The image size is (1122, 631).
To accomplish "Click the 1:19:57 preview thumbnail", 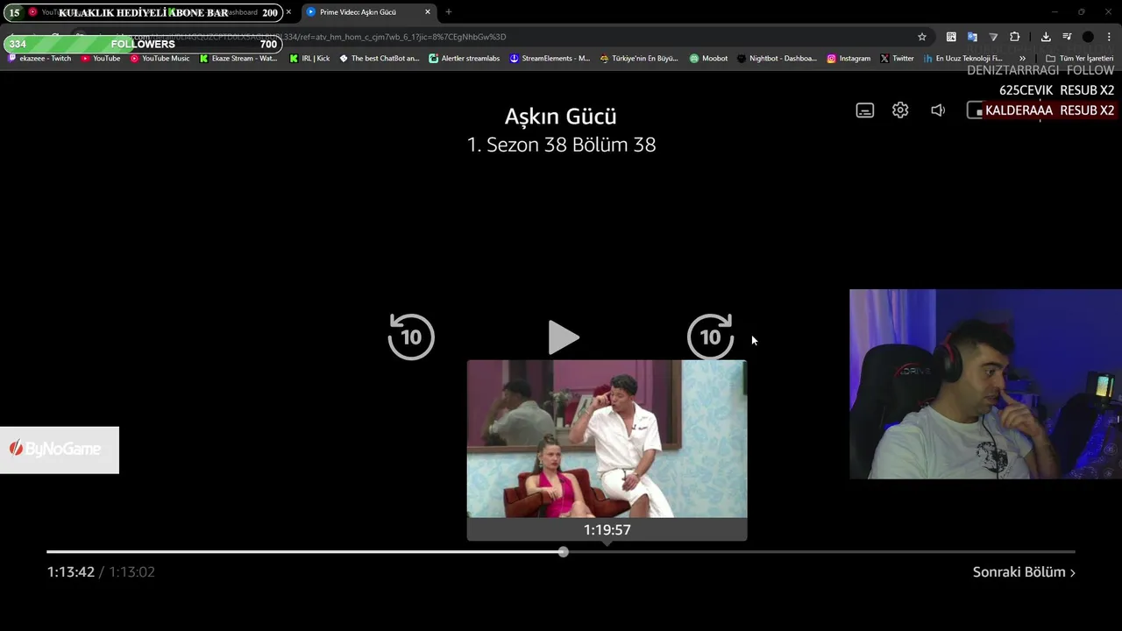I will pyautogui.click(x=607, y=439).
